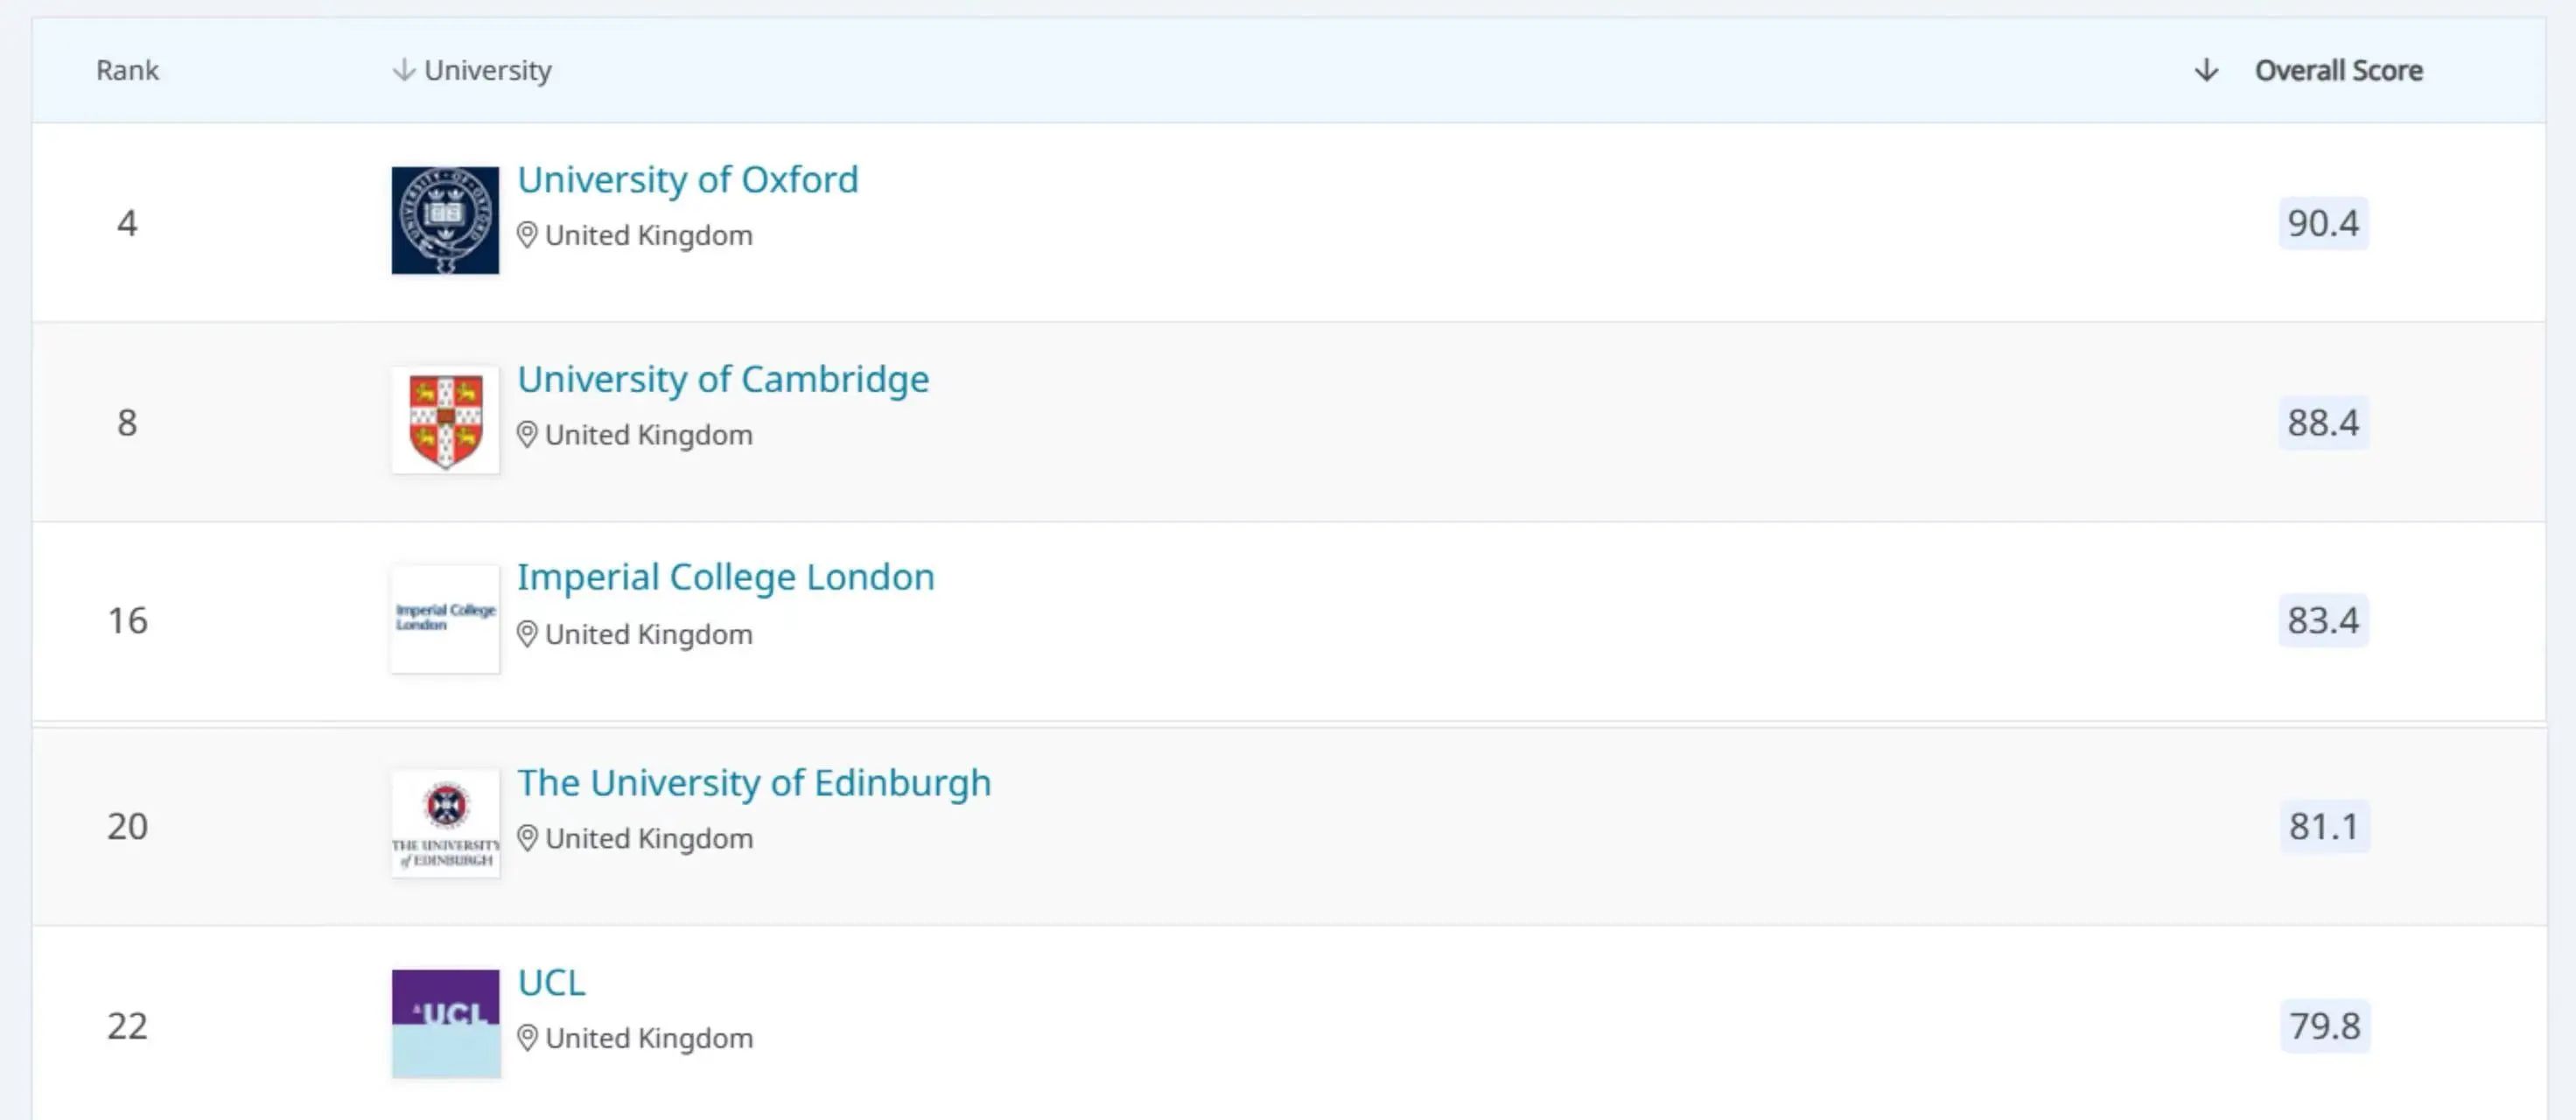
Task: Open the University of Oxford link
Action: 687,180
